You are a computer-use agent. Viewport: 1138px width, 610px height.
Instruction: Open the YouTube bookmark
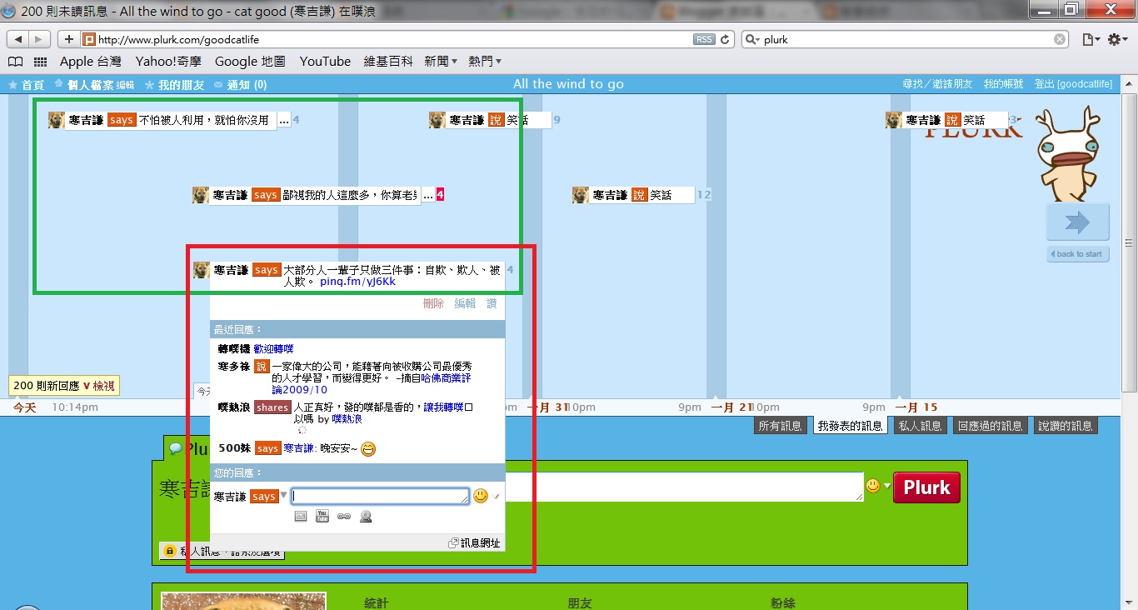325,62
